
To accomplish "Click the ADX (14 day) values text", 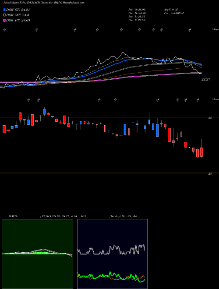I will tap(123, 216).
